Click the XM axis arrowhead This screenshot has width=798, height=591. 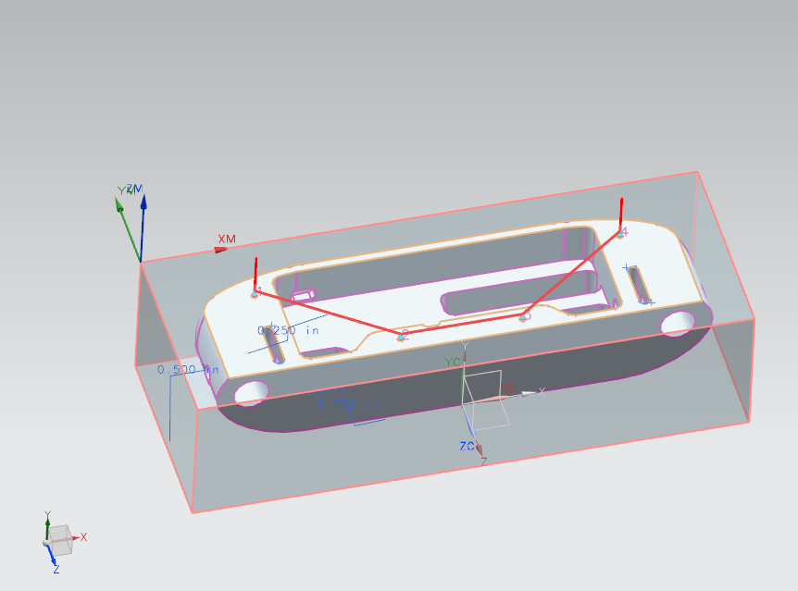click(x=220, y=249)
